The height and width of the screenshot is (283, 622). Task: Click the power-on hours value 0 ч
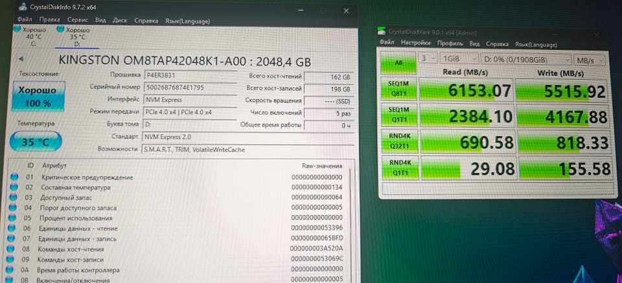pyautogui.click(x=329, y=125)
